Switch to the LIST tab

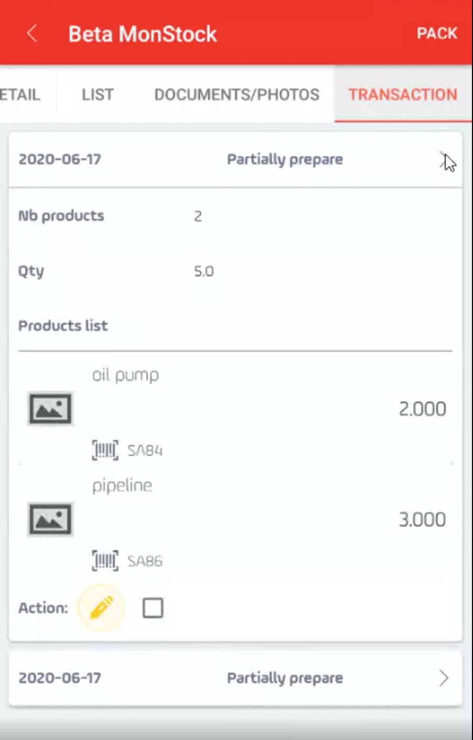98,94
